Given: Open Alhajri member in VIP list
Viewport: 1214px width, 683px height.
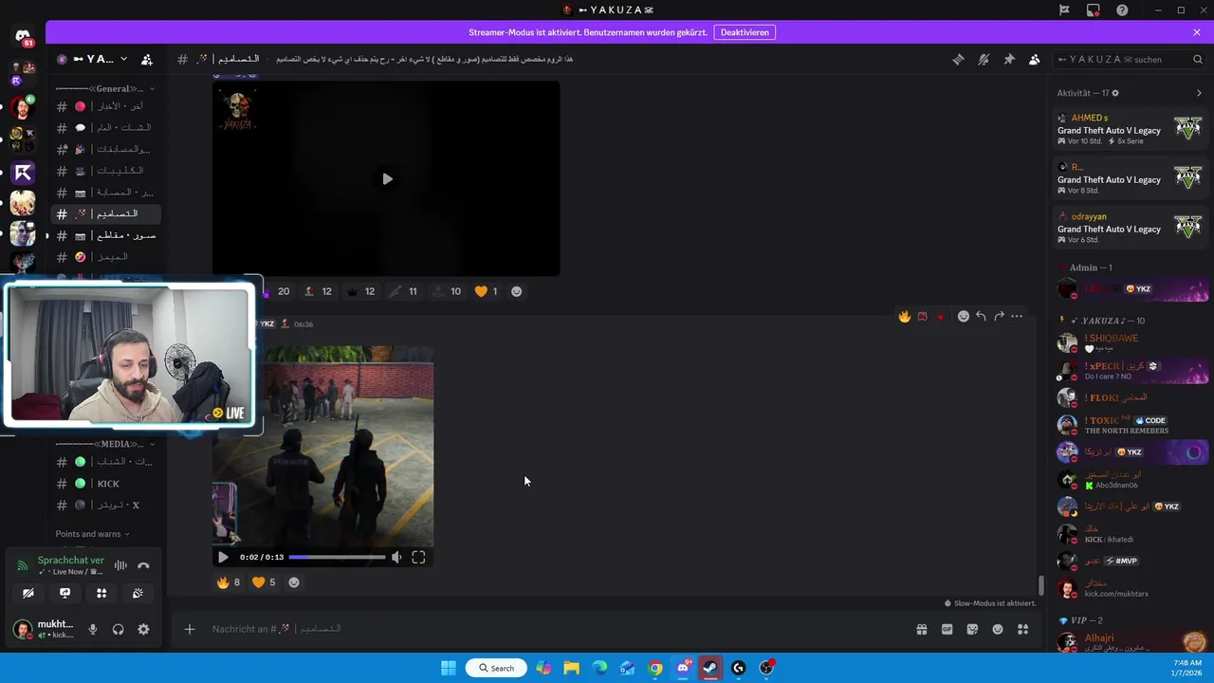Looking at the screenshot, I should pyautogui.click(x=1132, y=642).
